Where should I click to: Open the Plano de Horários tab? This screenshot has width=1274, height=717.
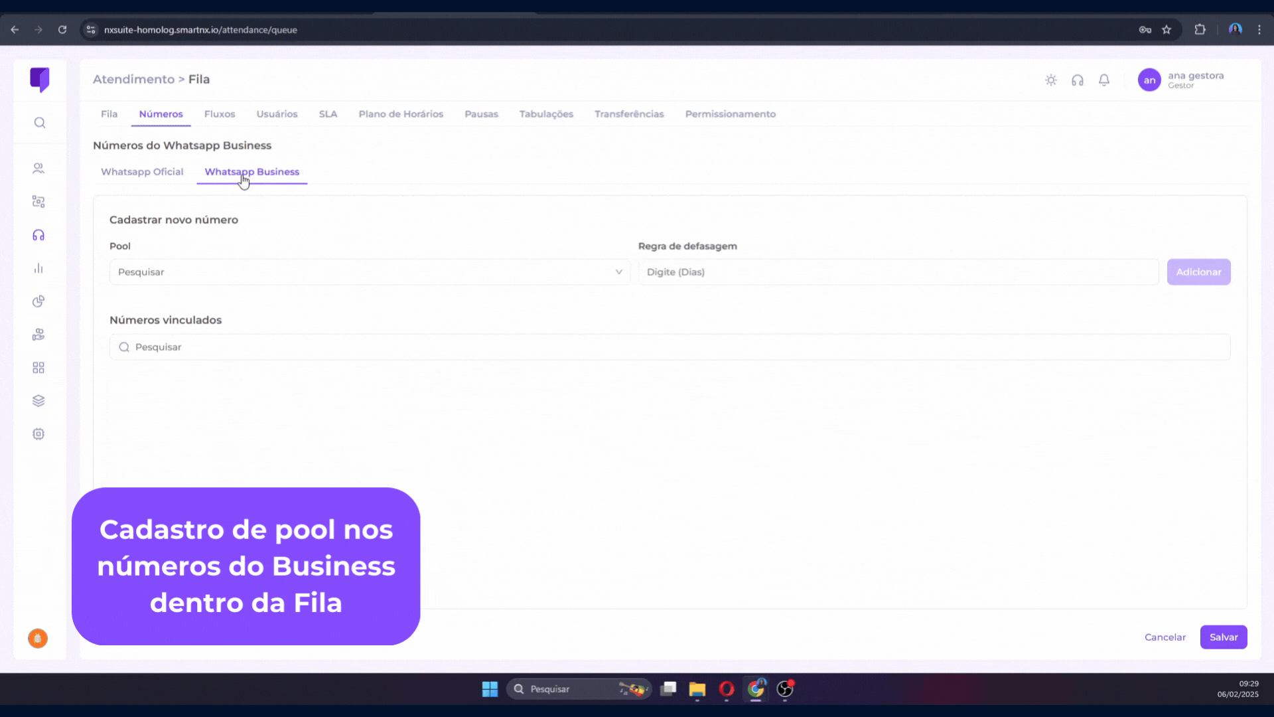tap(401, 114)
